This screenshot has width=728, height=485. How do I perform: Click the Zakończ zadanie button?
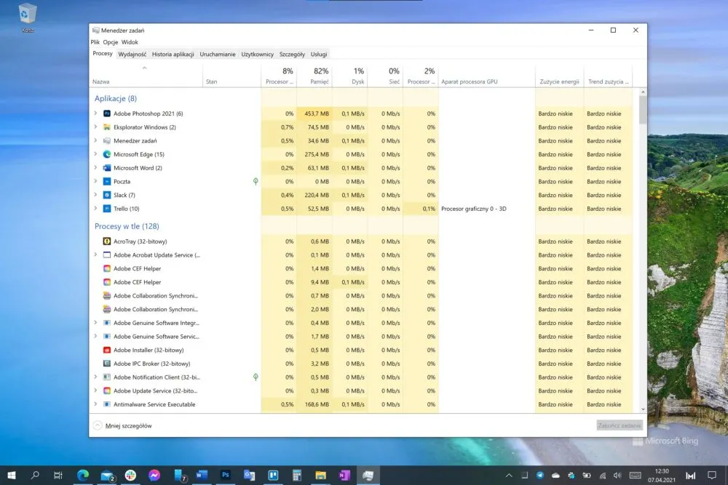pos(620,425)
